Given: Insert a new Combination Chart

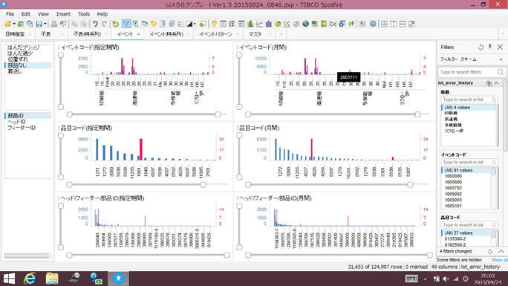Looking at the screenshot, I should pos(269,24).
